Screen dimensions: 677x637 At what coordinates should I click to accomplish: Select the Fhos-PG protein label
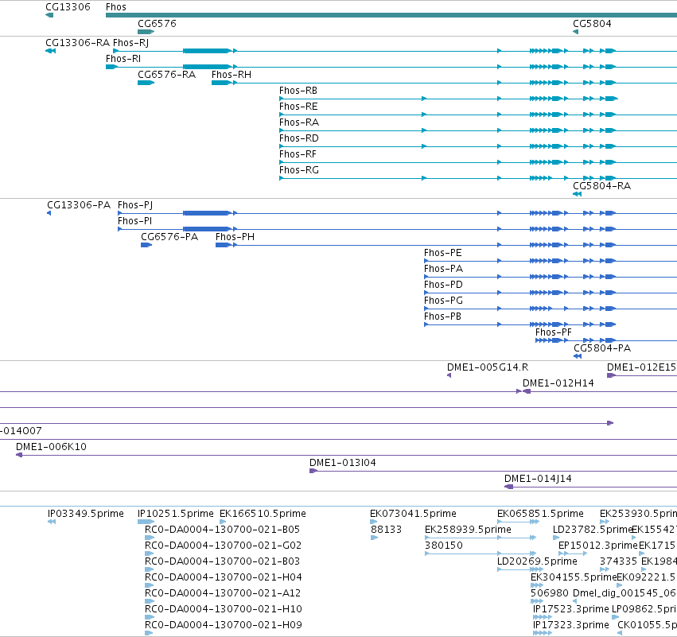[x=443, y=301]
